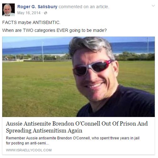Click the globe public privacy icon

pos(46,13)
